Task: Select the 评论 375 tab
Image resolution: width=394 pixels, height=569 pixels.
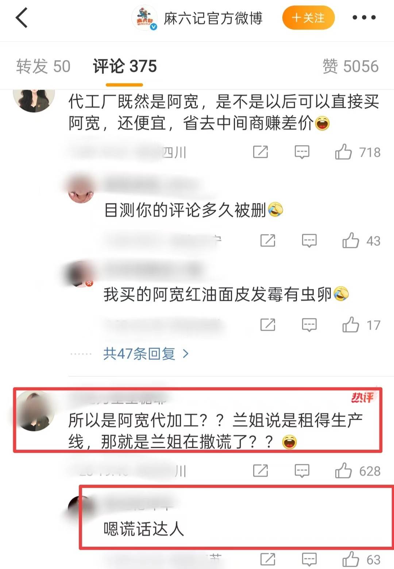Action: 125,66
